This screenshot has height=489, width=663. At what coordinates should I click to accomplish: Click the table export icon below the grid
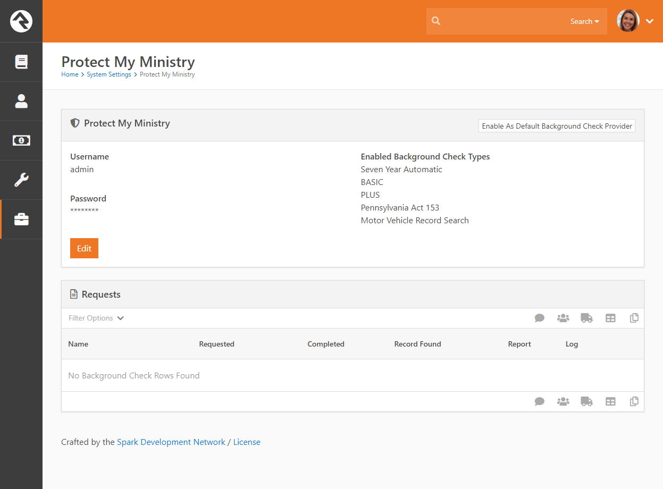click(x=610, y=401)
